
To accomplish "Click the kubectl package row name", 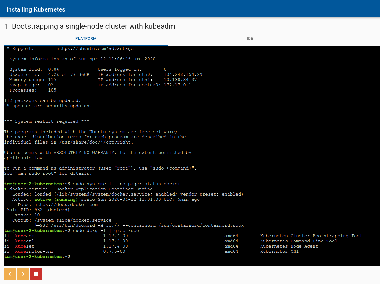I will click(x=24, y=241).
